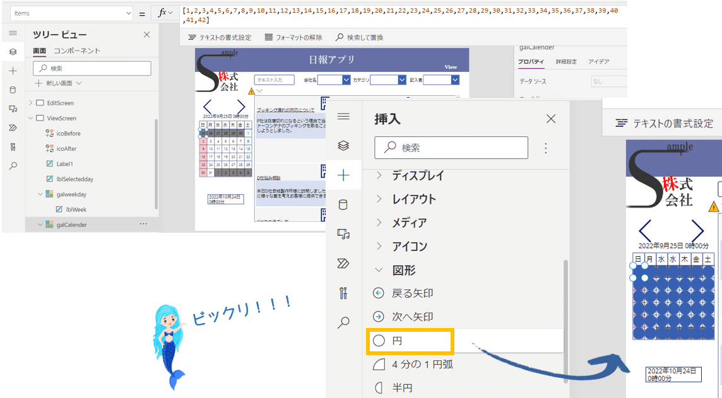
Task: Open the galCalender more options ellipsis
Action: click(x=144, y=224)
